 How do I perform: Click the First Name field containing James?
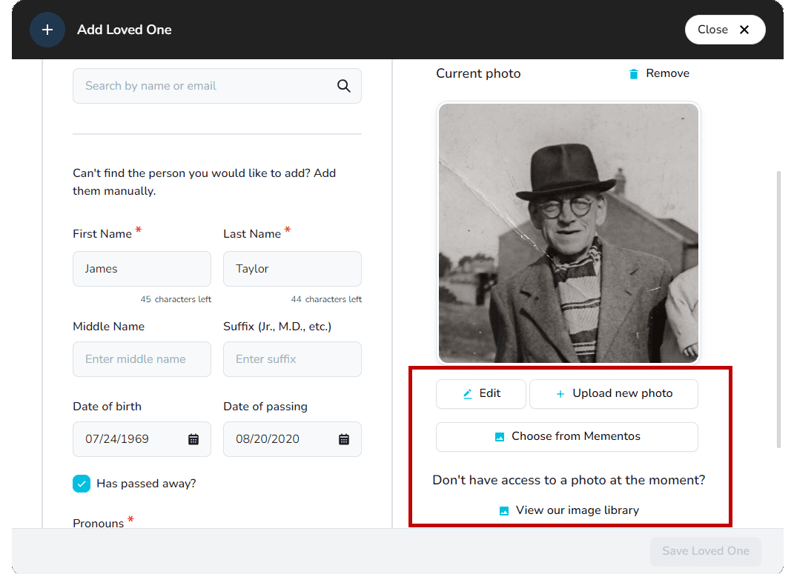(142, 269)
